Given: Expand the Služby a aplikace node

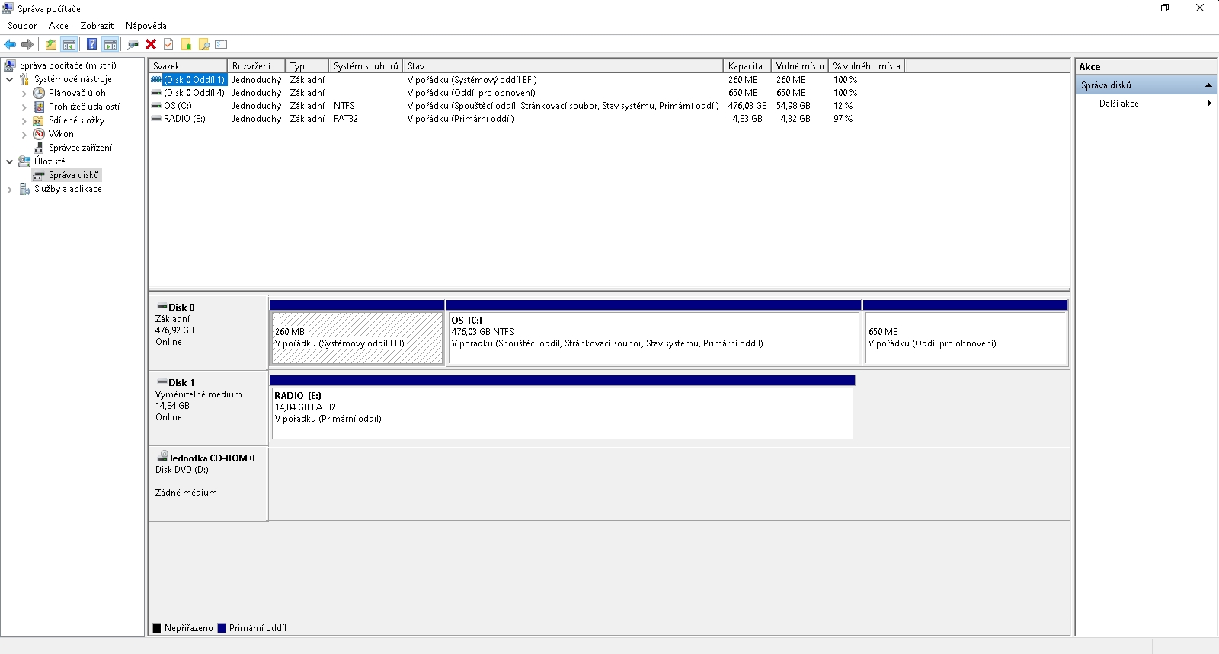Looking at the screenshot, I should coord(9,189).
